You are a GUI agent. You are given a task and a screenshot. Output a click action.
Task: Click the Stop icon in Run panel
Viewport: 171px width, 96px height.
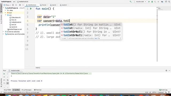(x=4, y=77)
